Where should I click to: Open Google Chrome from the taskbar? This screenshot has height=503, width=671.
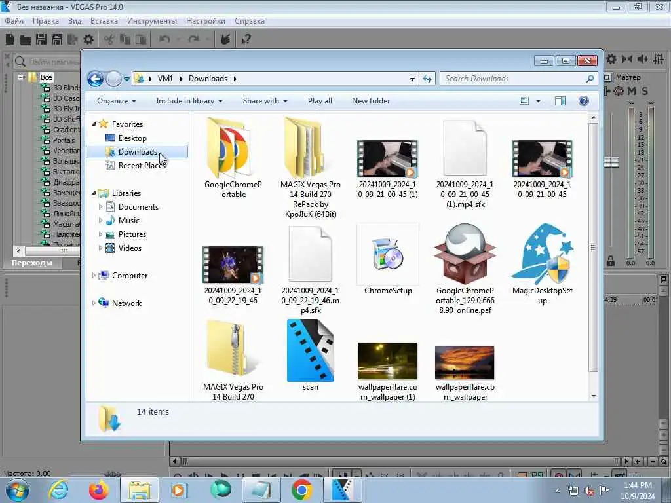coord(301,490)
